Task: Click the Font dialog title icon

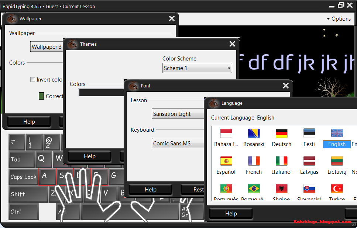Action: tap(133, 86)
